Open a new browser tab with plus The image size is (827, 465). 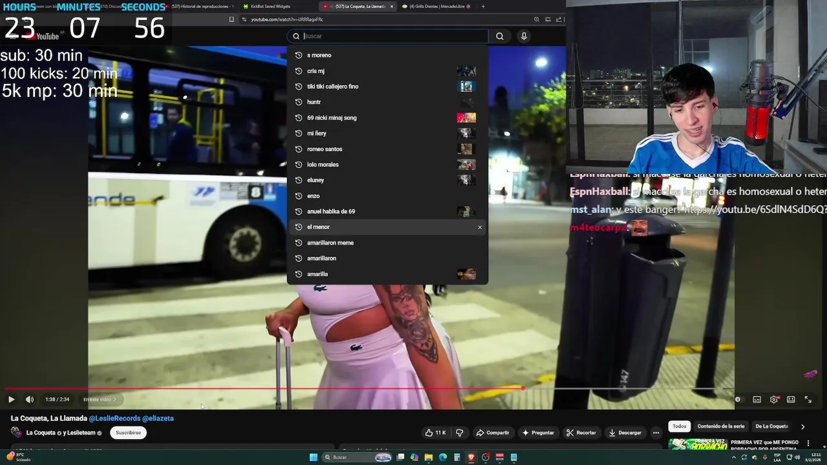483,6
